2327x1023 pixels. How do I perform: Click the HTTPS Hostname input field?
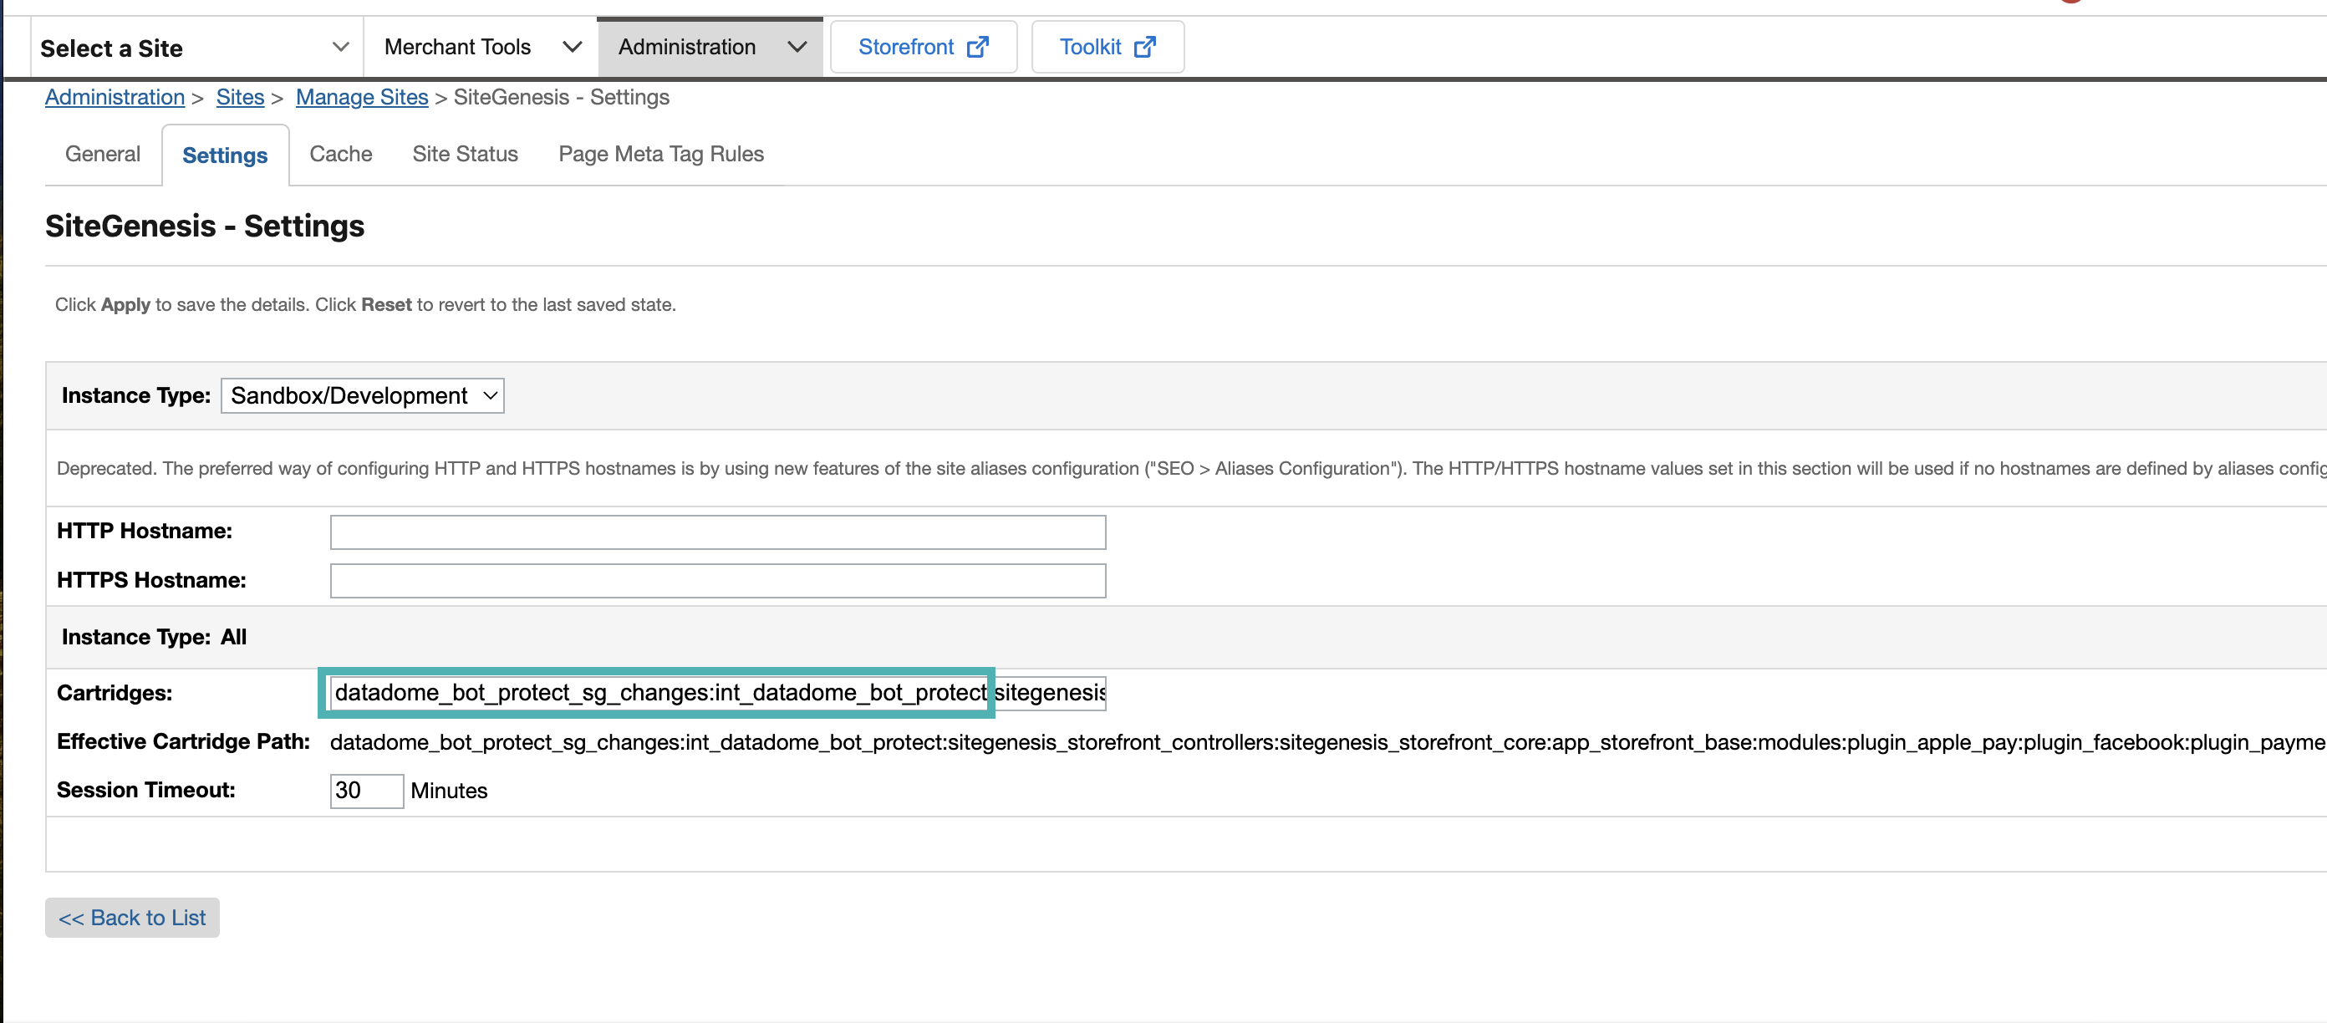[x=718, y=579]
